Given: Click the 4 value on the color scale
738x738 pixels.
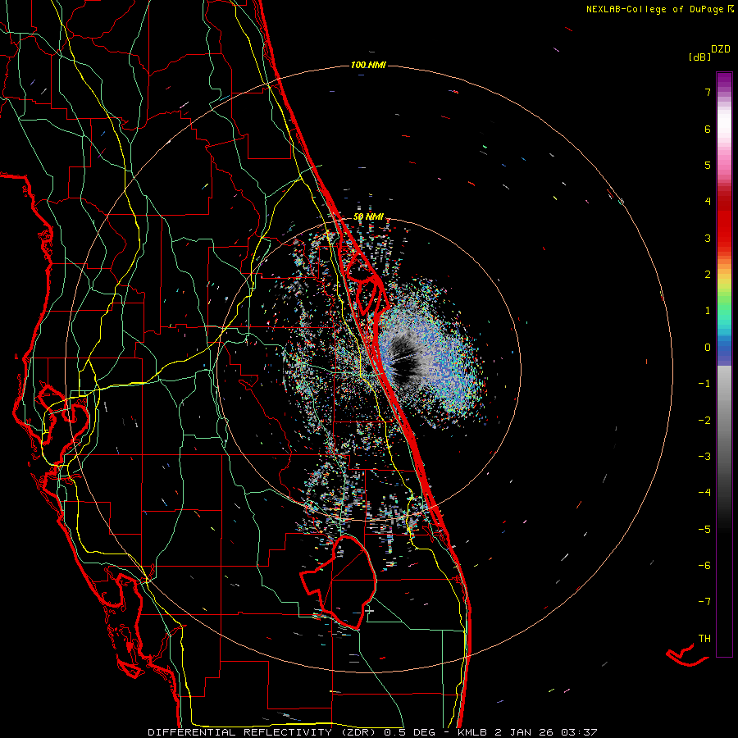Looking at the screenshot, I should coord(708,202).
